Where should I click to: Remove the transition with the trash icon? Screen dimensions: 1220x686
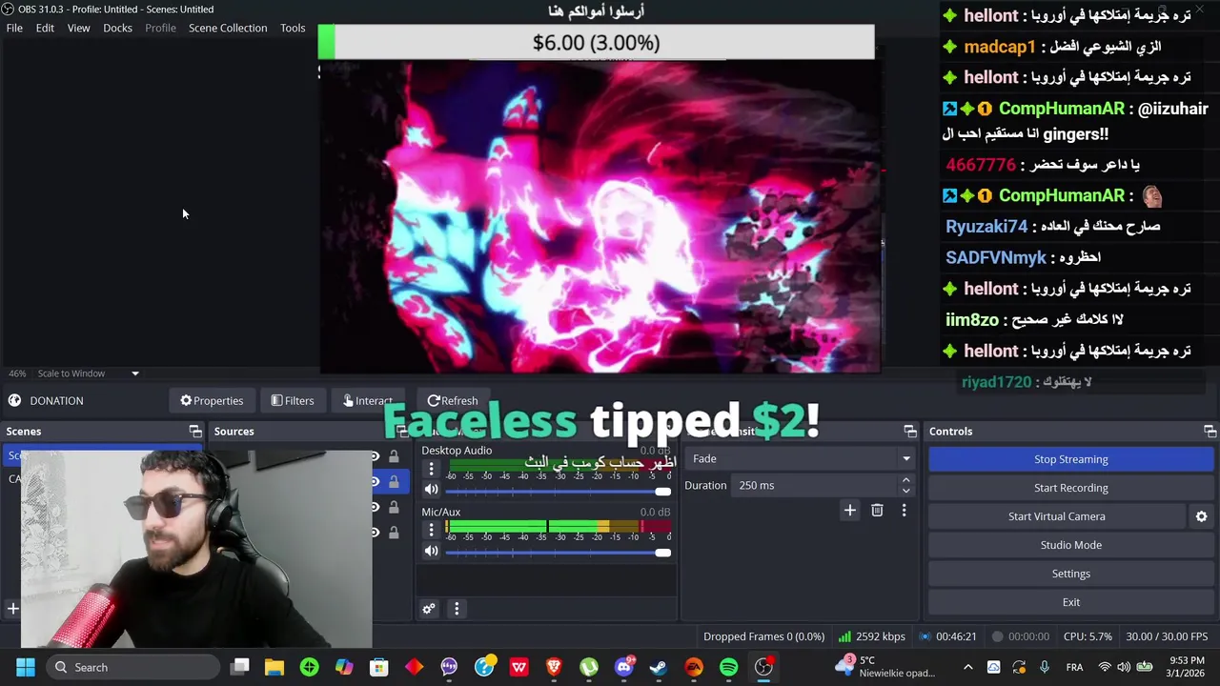pos(877,511)
